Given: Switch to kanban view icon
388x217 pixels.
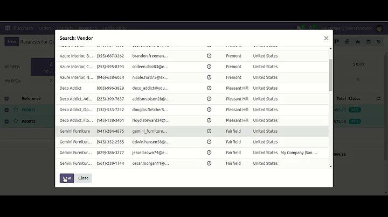Looking at the screenshot, I should coord(336,42).
